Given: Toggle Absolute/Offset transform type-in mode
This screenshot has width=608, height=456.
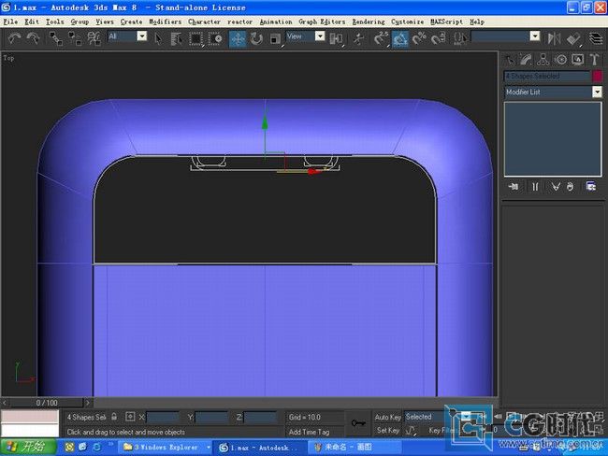Looking at the screenshot, I should point(130,417).
